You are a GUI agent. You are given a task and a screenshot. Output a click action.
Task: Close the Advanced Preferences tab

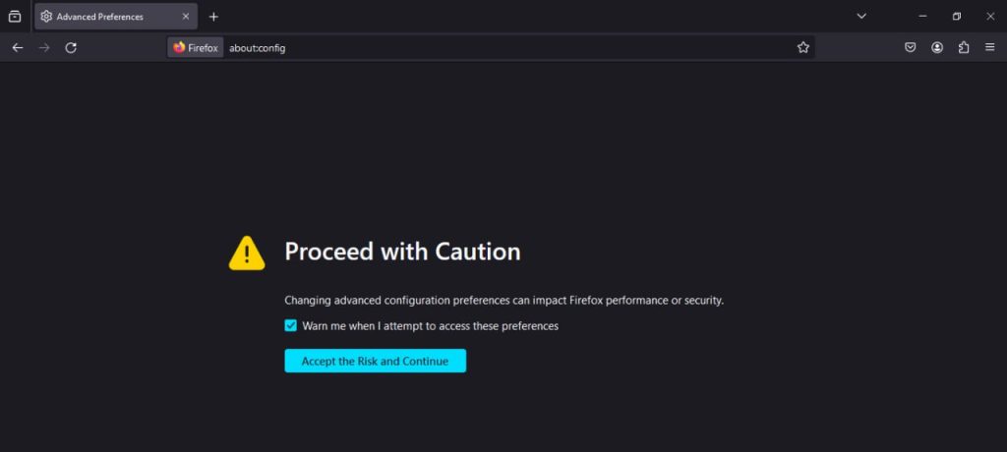(186, 17)
